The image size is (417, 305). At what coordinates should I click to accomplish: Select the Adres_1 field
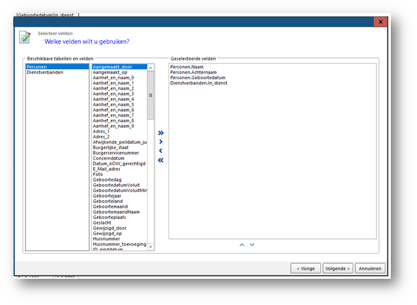pyautogui.click(x=119, y=131)
